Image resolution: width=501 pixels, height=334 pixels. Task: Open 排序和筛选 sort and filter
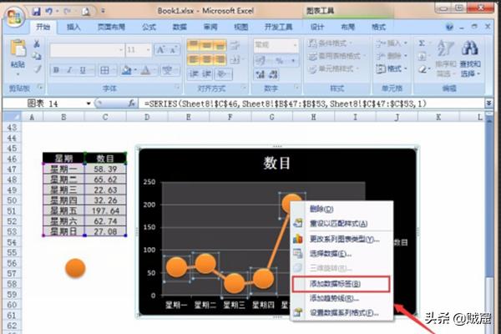tap(445, 58)
